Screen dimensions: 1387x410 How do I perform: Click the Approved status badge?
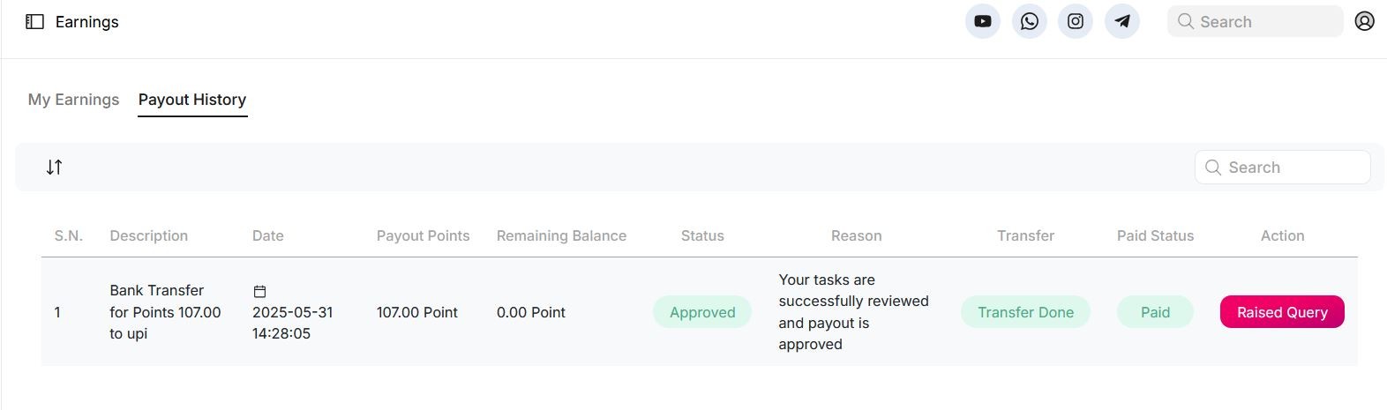pos(702,312)
